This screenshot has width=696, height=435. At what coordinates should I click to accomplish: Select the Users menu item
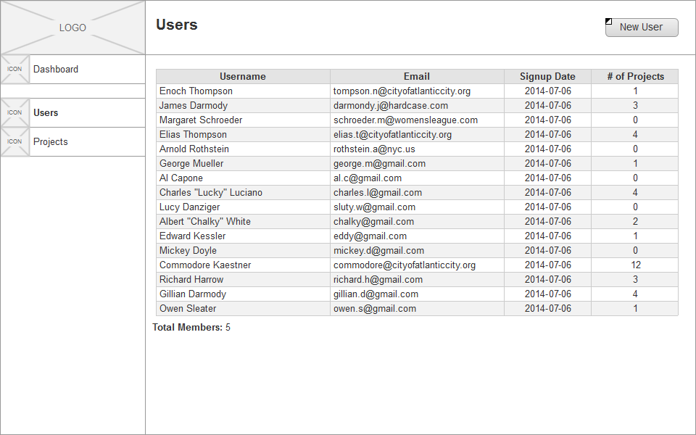[72, 113]
